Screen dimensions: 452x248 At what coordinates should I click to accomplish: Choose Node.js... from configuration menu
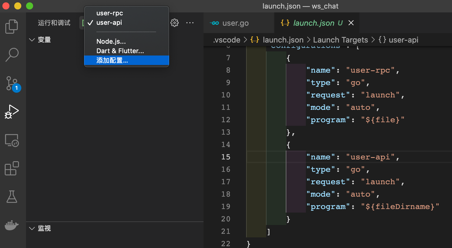127,41
